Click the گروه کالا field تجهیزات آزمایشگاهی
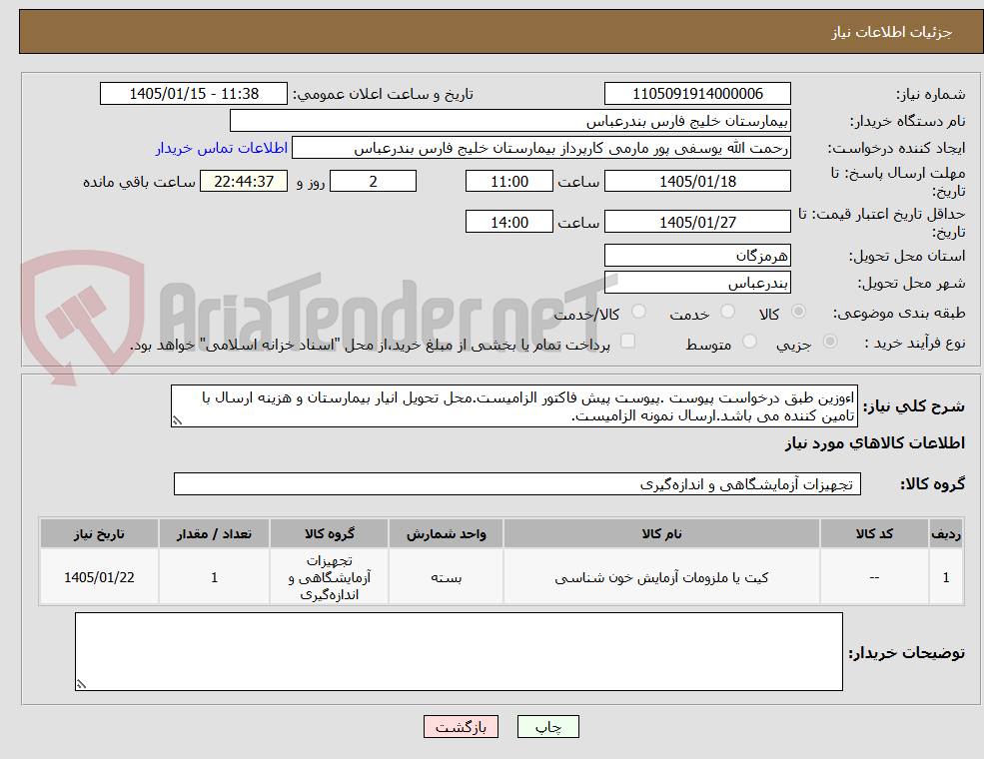This screenshot has height=759, width=984. tap(517, 483)
